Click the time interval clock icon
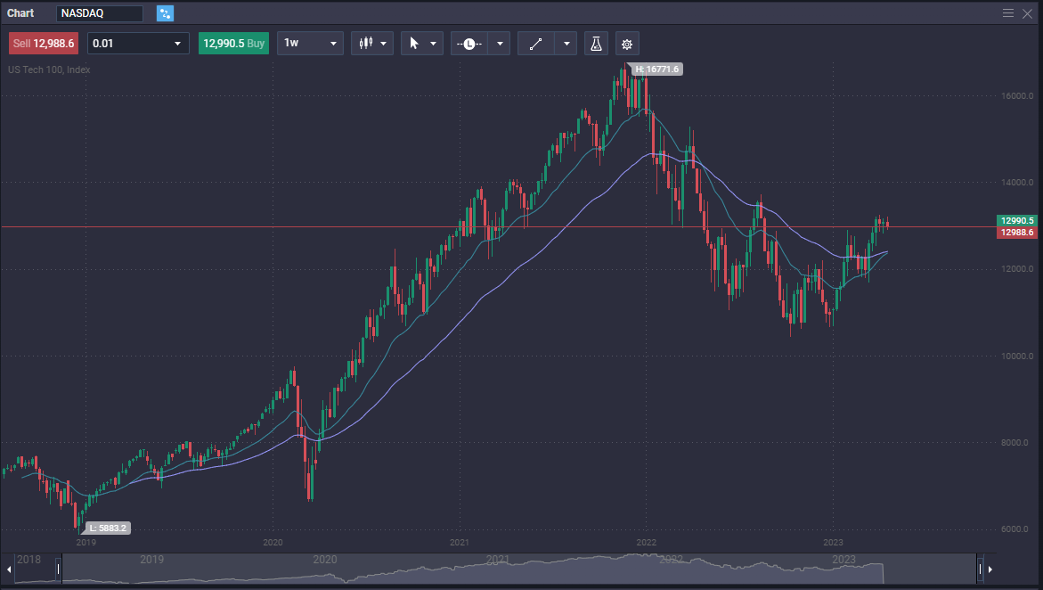The height and width of the screenshot is (590, 1043). click(x=468, y=43)
